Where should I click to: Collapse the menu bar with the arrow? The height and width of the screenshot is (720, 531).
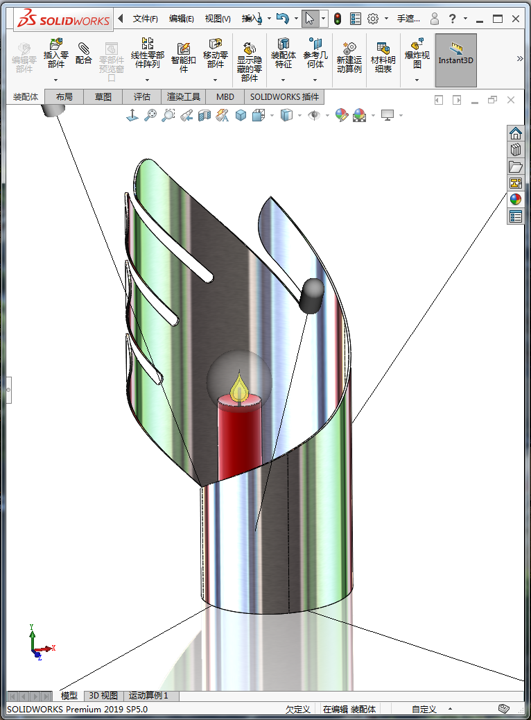(x=121, y=18)
